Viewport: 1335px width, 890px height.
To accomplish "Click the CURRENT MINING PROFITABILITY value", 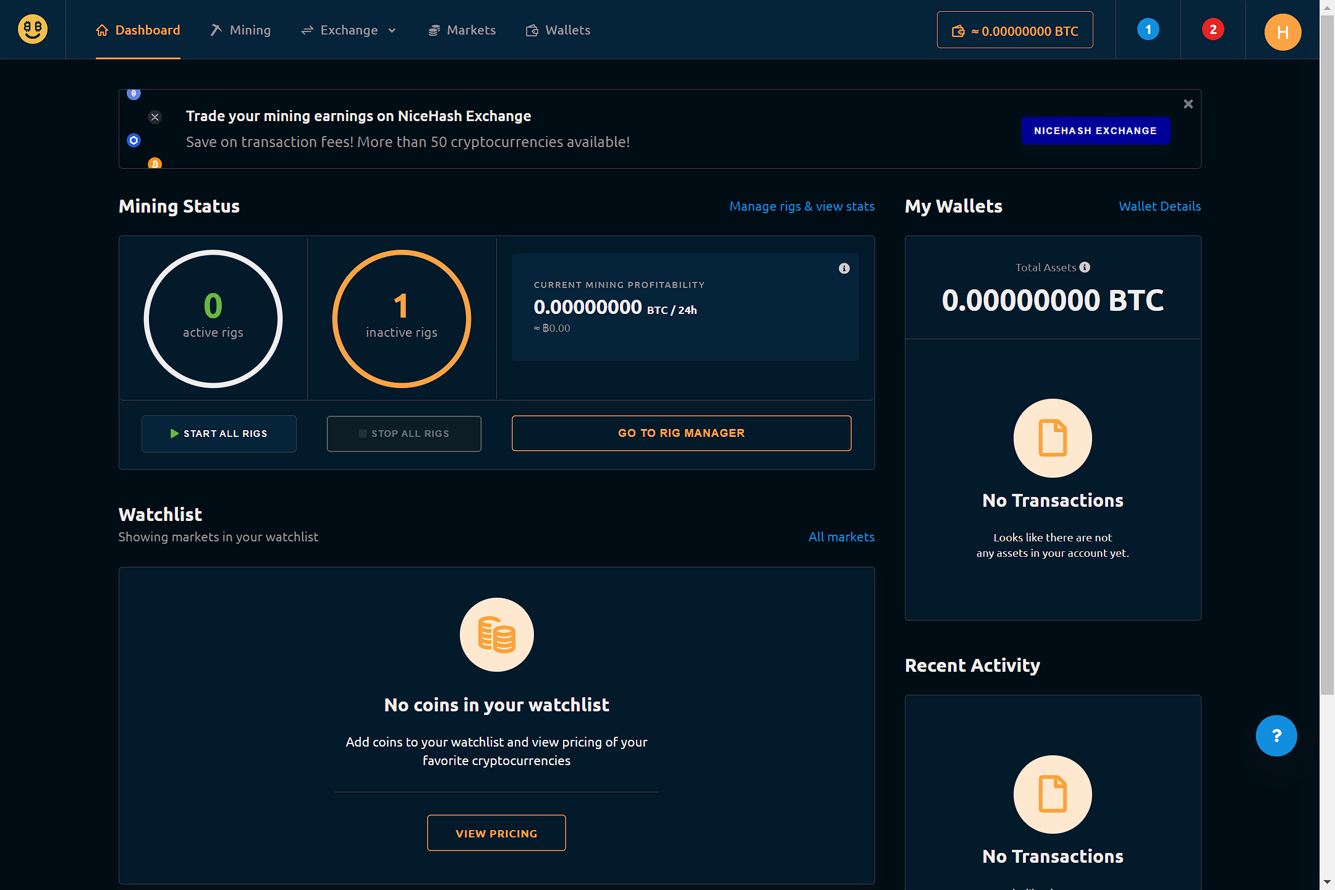I will [615, 307].
